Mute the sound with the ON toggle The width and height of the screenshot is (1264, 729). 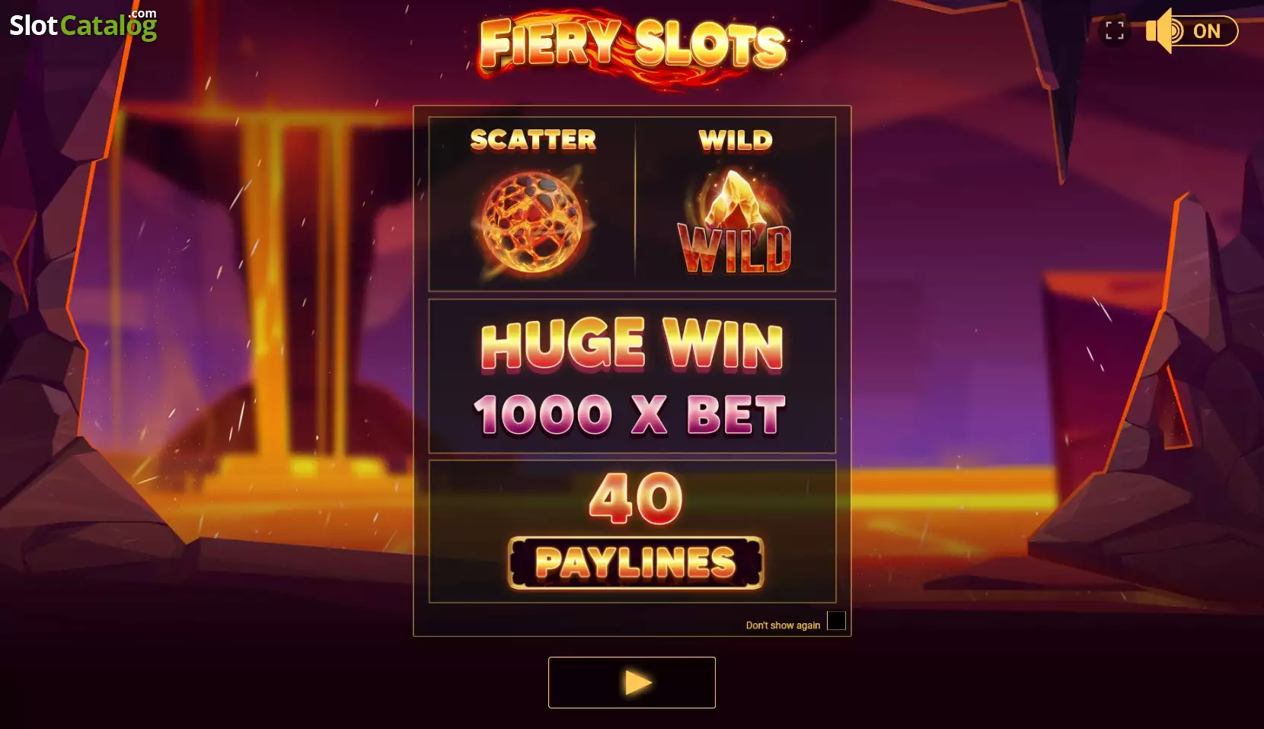click(1192, 30)
